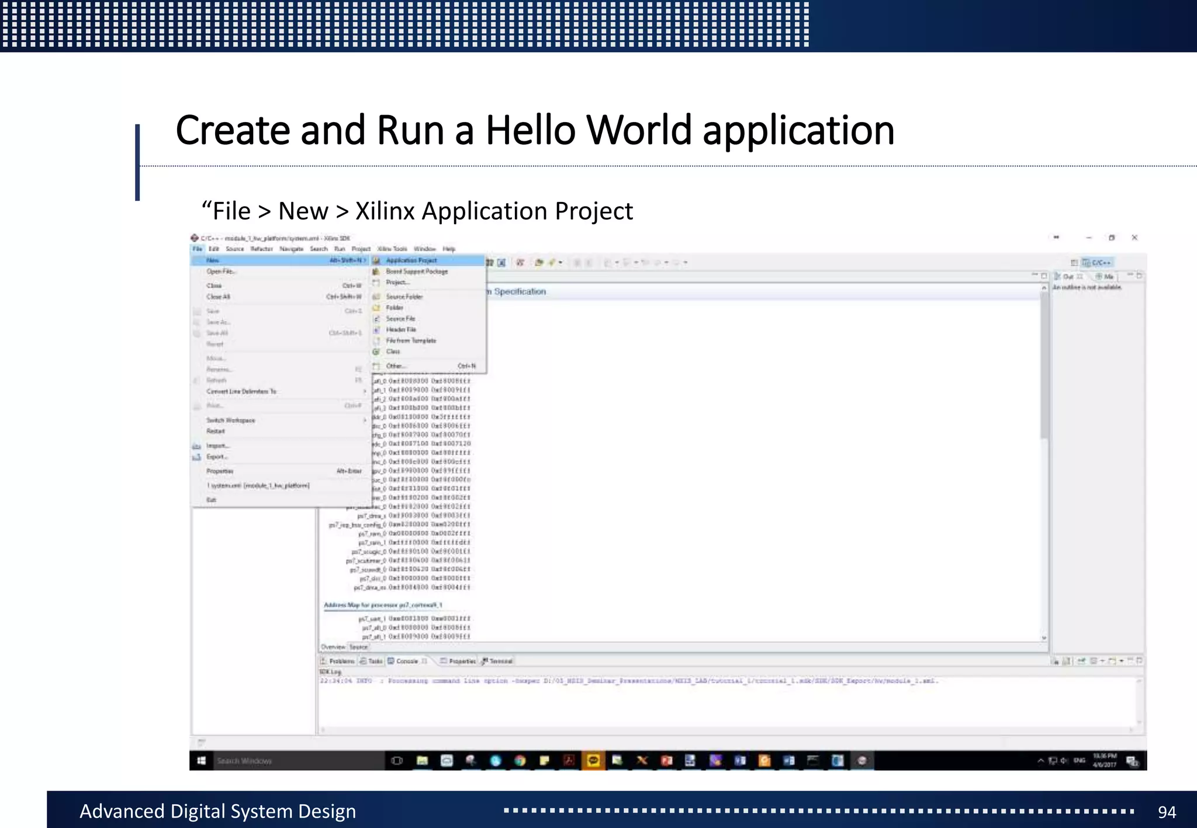Screen dimensions: 1197x828
Task: Choose Board Support Package entry
Action: click(x=428, y=272)
